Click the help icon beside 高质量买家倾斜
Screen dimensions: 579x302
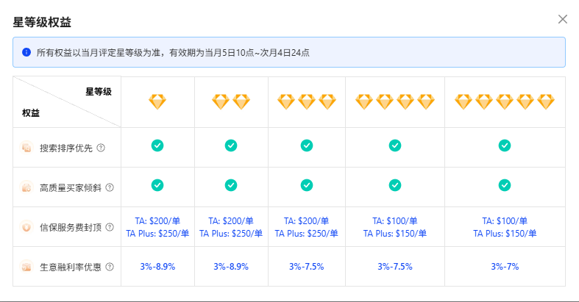pyautogui.click(x=110, y=187)
